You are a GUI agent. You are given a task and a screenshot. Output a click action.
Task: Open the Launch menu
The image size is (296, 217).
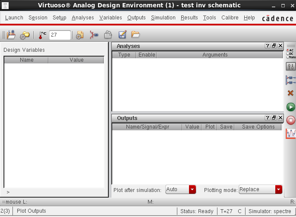[14, 18]
